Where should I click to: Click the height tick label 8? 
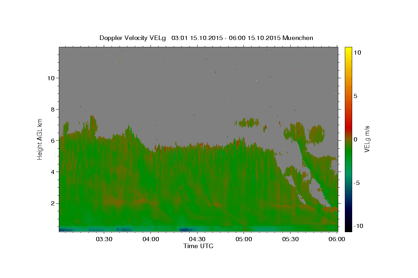tap(53, 109)
